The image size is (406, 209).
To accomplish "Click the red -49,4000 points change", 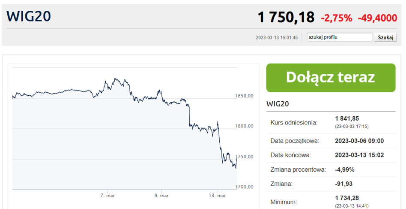I will [377, 18].
